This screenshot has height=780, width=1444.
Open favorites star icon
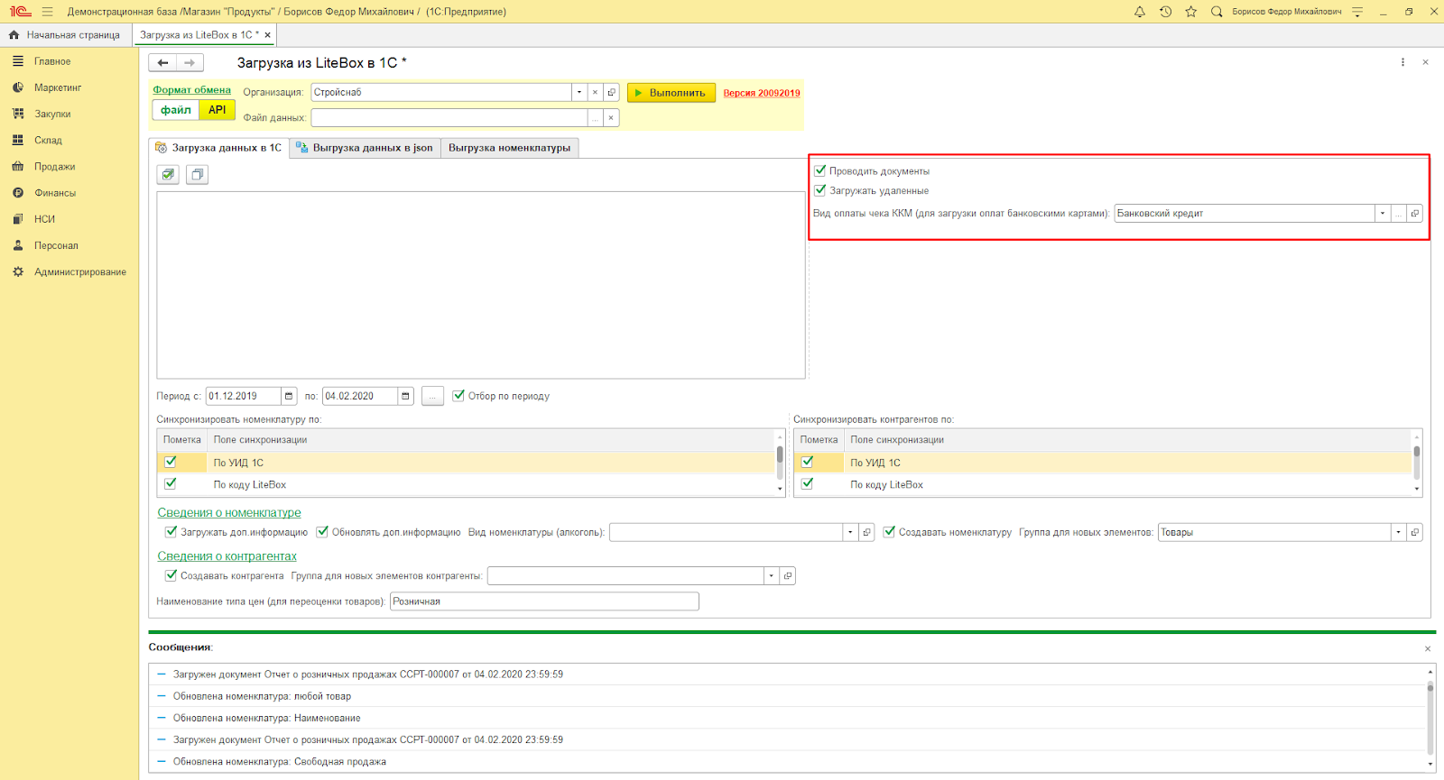tap(1191, 12)
